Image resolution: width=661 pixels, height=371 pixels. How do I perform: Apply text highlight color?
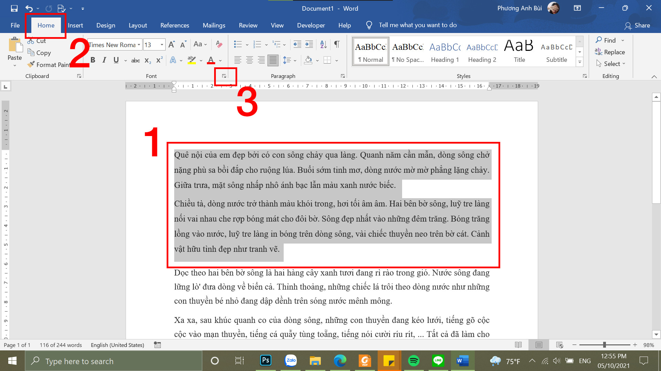(192, 60)
